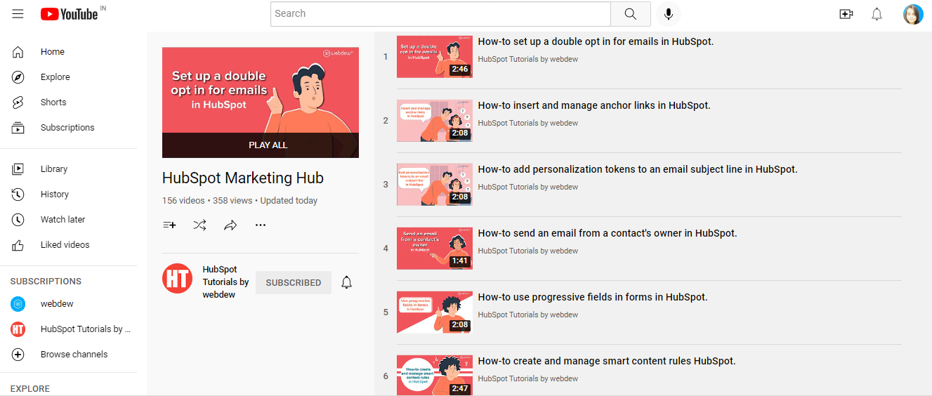932x396 pixels.
Task: Toggle the SUBSCRIBED button
Action: point(294,282)
